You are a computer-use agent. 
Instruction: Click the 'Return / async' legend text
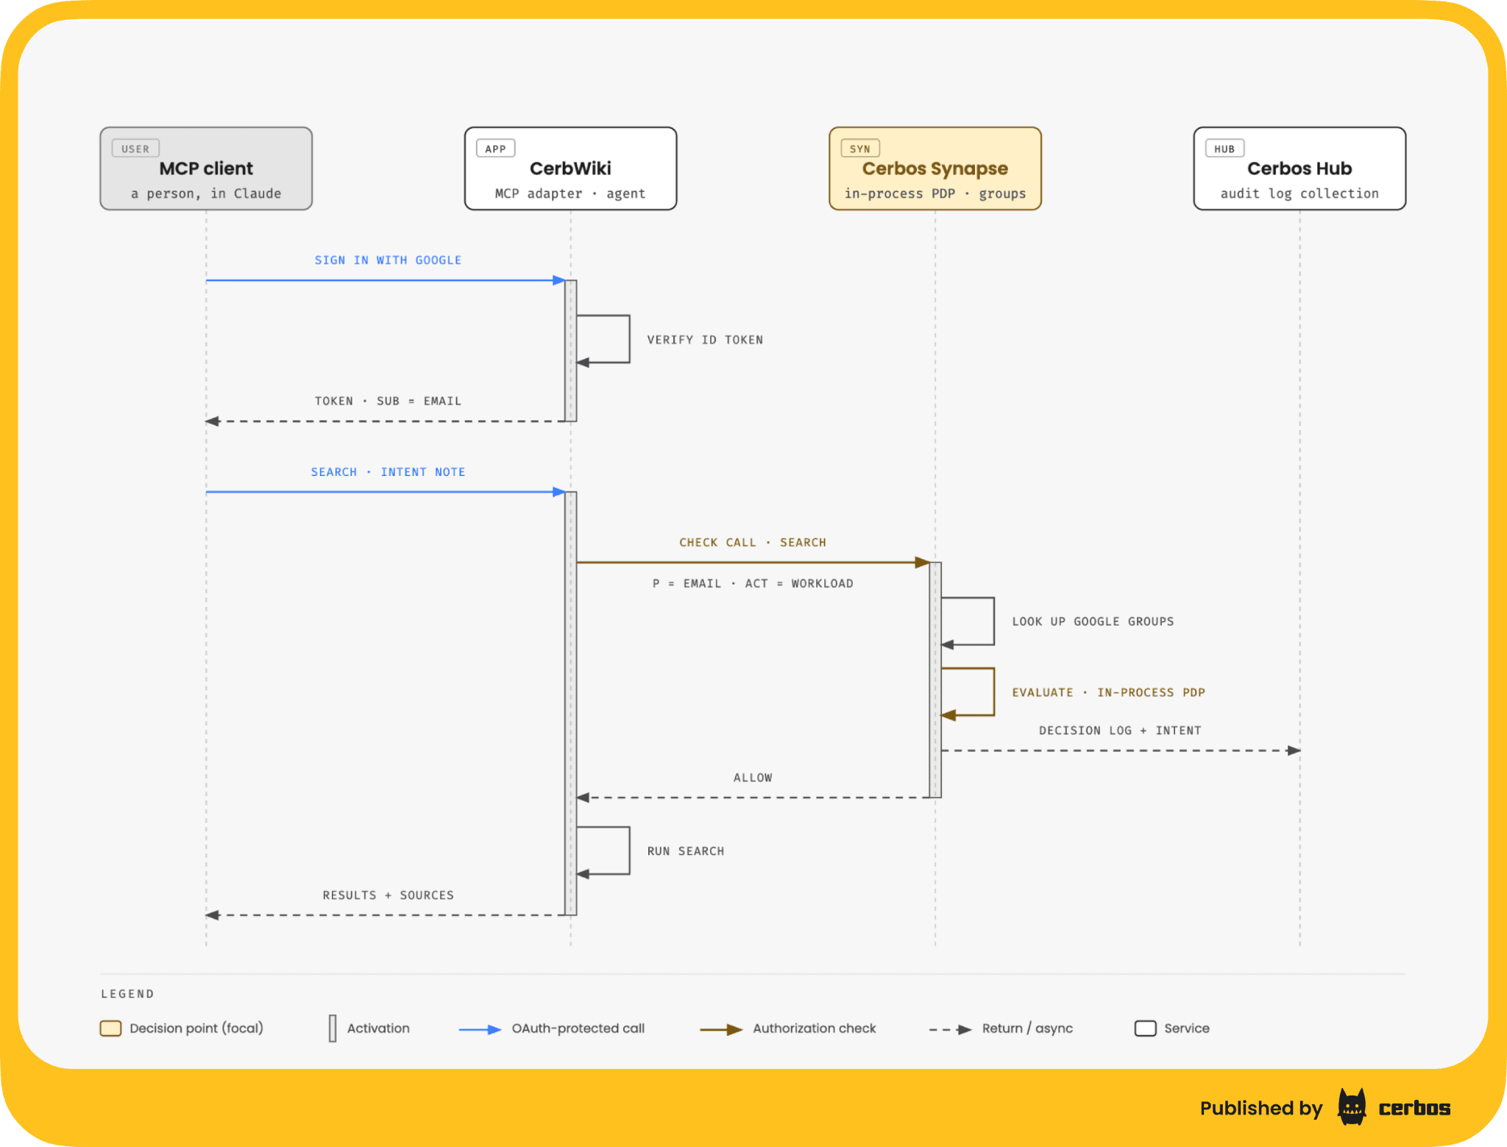1027,1029
